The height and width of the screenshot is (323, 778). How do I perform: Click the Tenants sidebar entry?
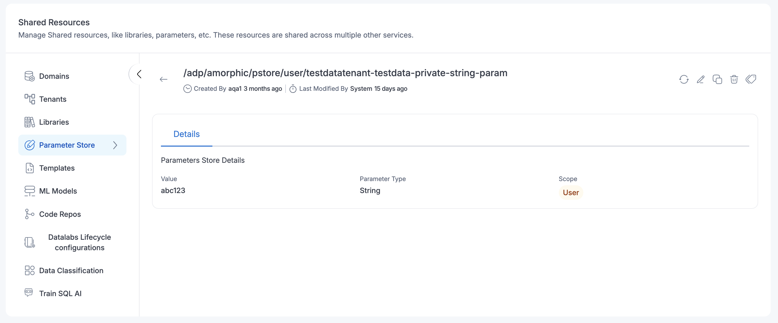click(x=53, y=99)
